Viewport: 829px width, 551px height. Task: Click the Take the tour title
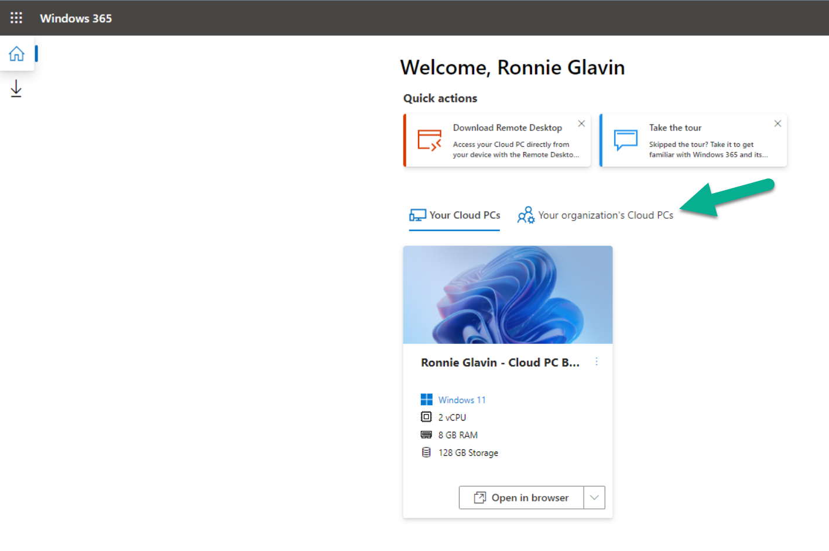click(675, 128)
